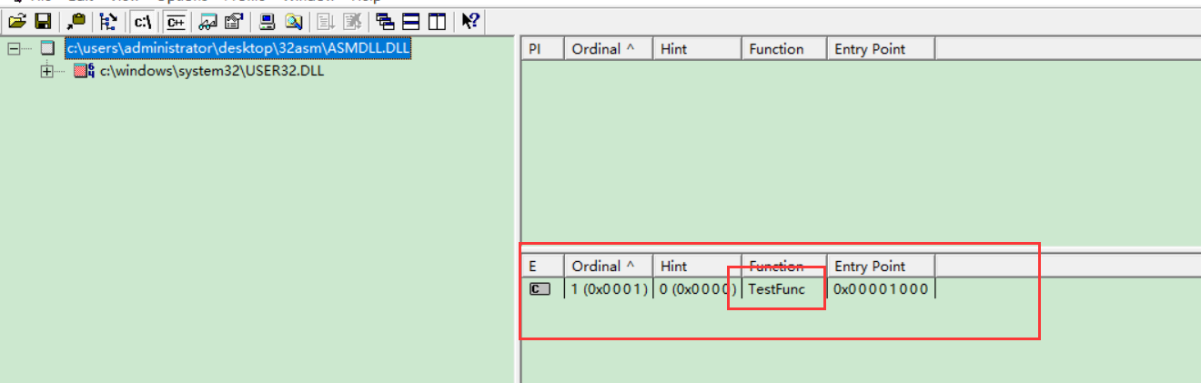Cascade windows using the toolbar icon

click(386, 20)
